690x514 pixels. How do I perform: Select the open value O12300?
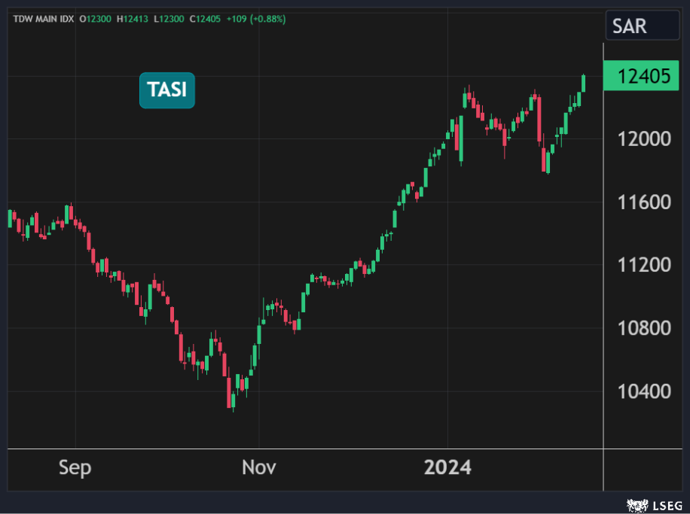[96, 19]
